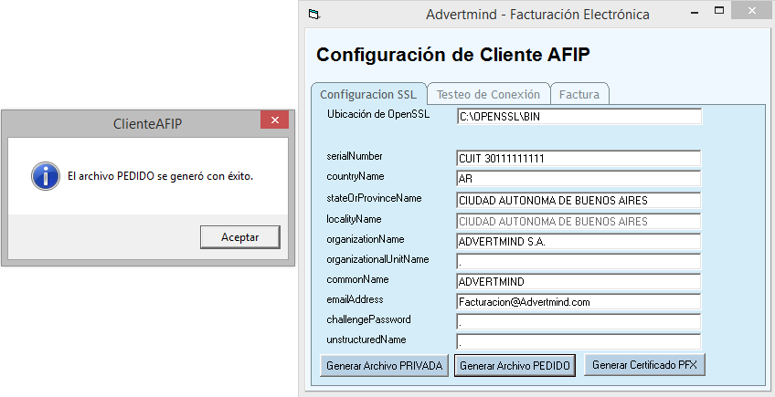This screenshot has height=397, width=775.
Task: Click the 'ClienteAFIP' dialog title
Action: coord(147,123)
